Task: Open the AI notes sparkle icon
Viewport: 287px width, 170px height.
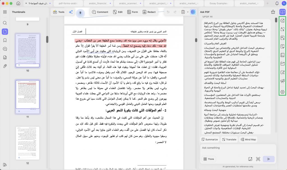Action: pos(283,47)
